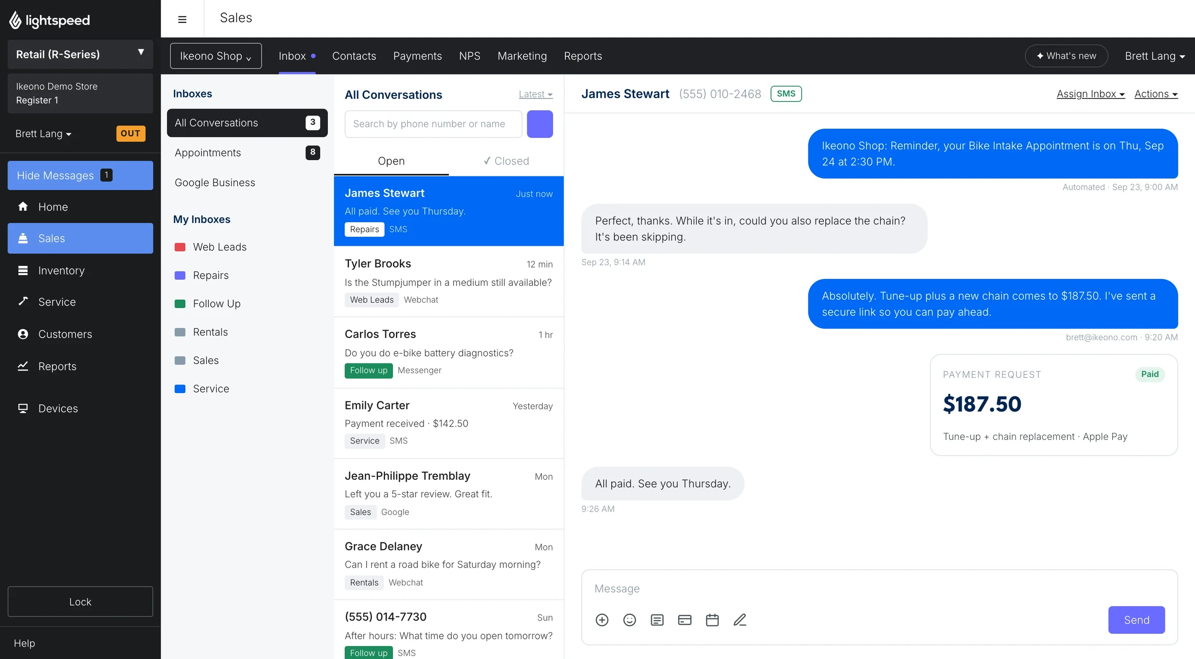The width and height of the screenshot is (1195, 659).
Task: Click the pen signature icon
Action: 740,620
